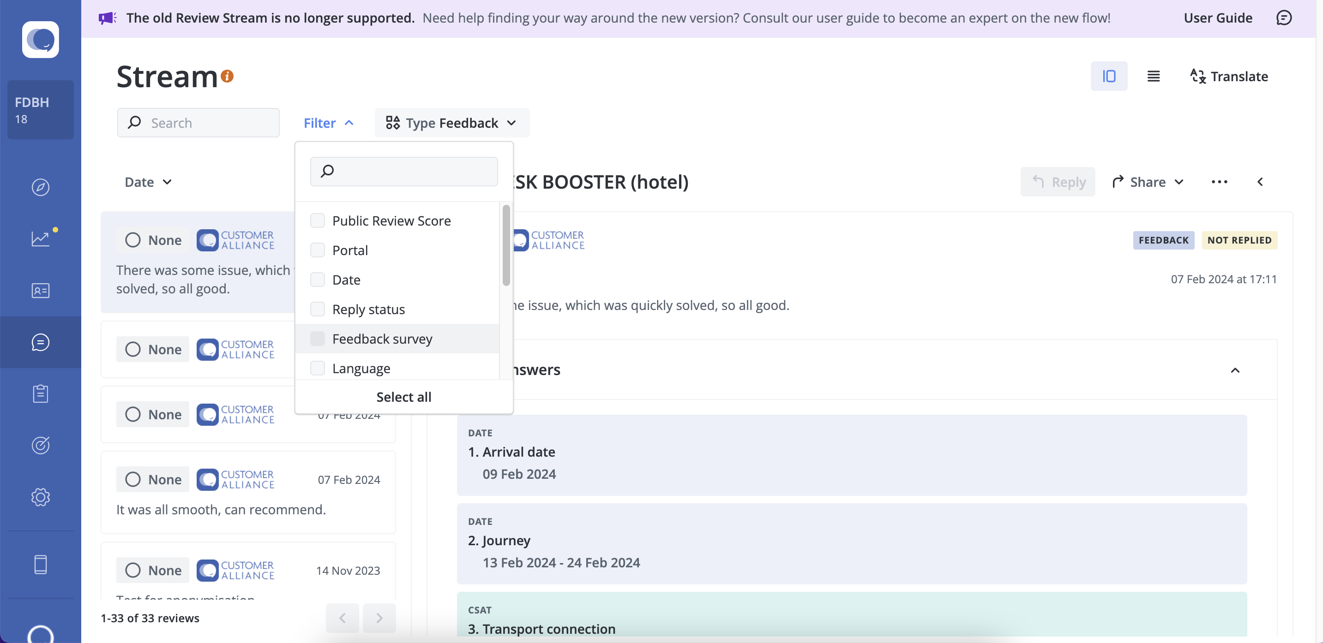Click the '3. Transport connection' answer
The height and width of the screenshot is (643, 1323).
852,615
